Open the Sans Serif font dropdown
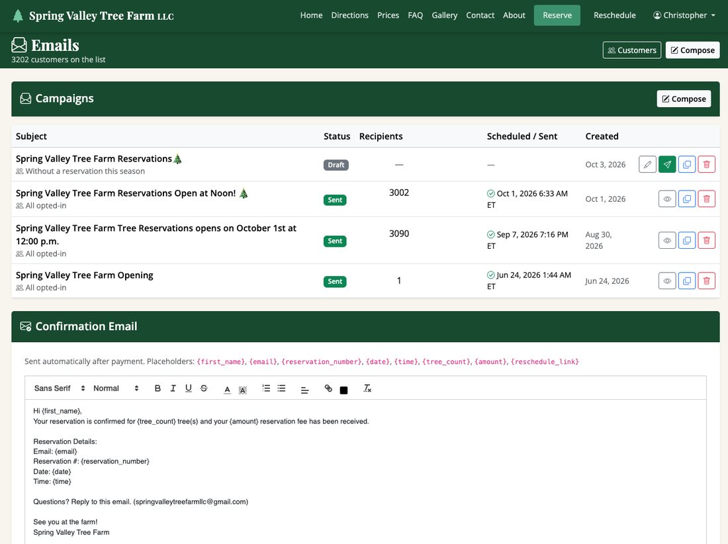The width and height of the screenshot is (728, 544). coord(60,388)
